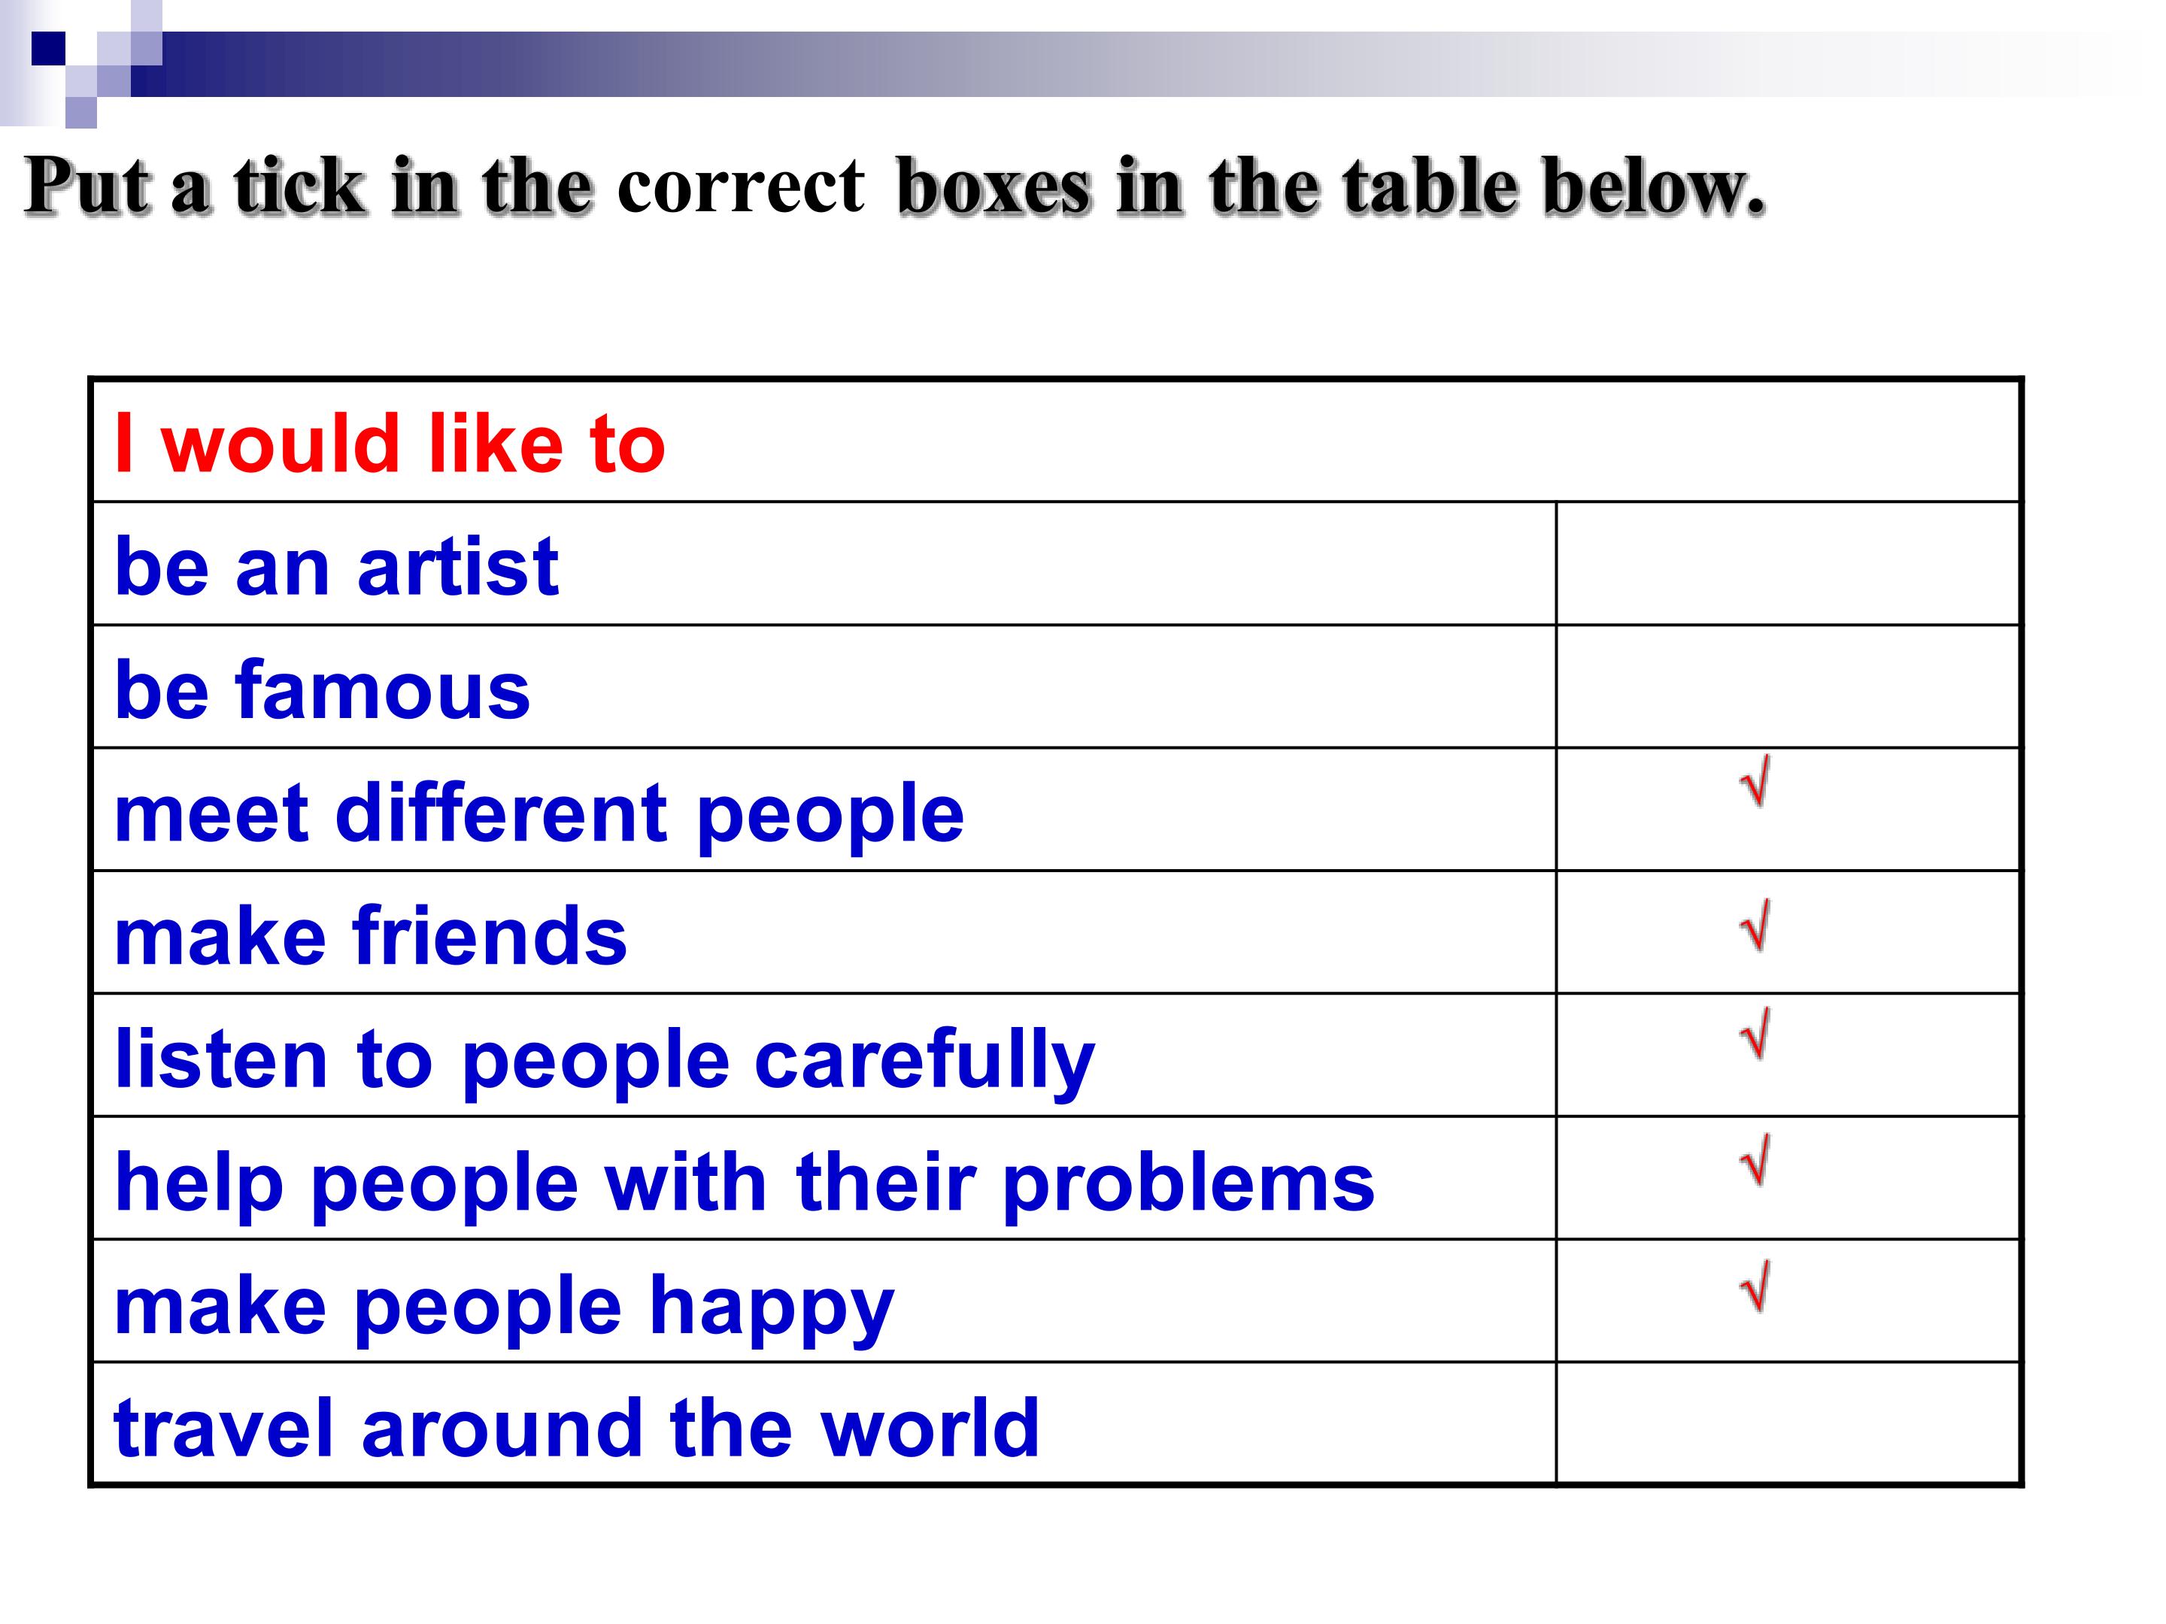
Task: Click the text 'listen to people carefully'
Action: point(604,1061)
